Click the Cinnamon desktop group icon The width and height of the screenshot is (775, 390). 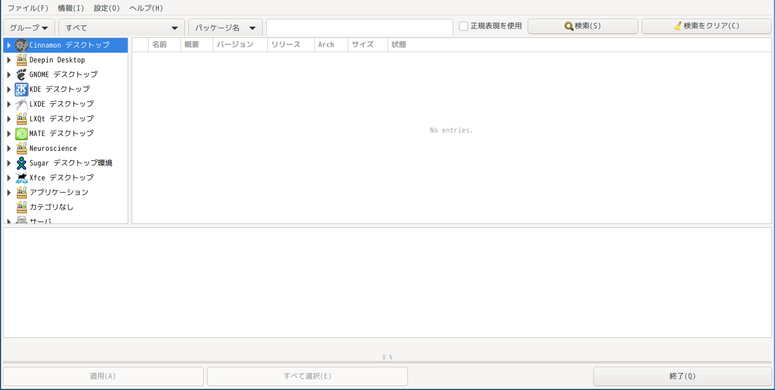click(22, 45)
